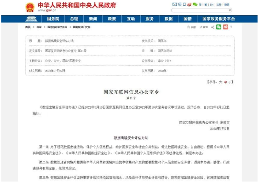
Task: Set font size to large 大
Action: point(221,82)
